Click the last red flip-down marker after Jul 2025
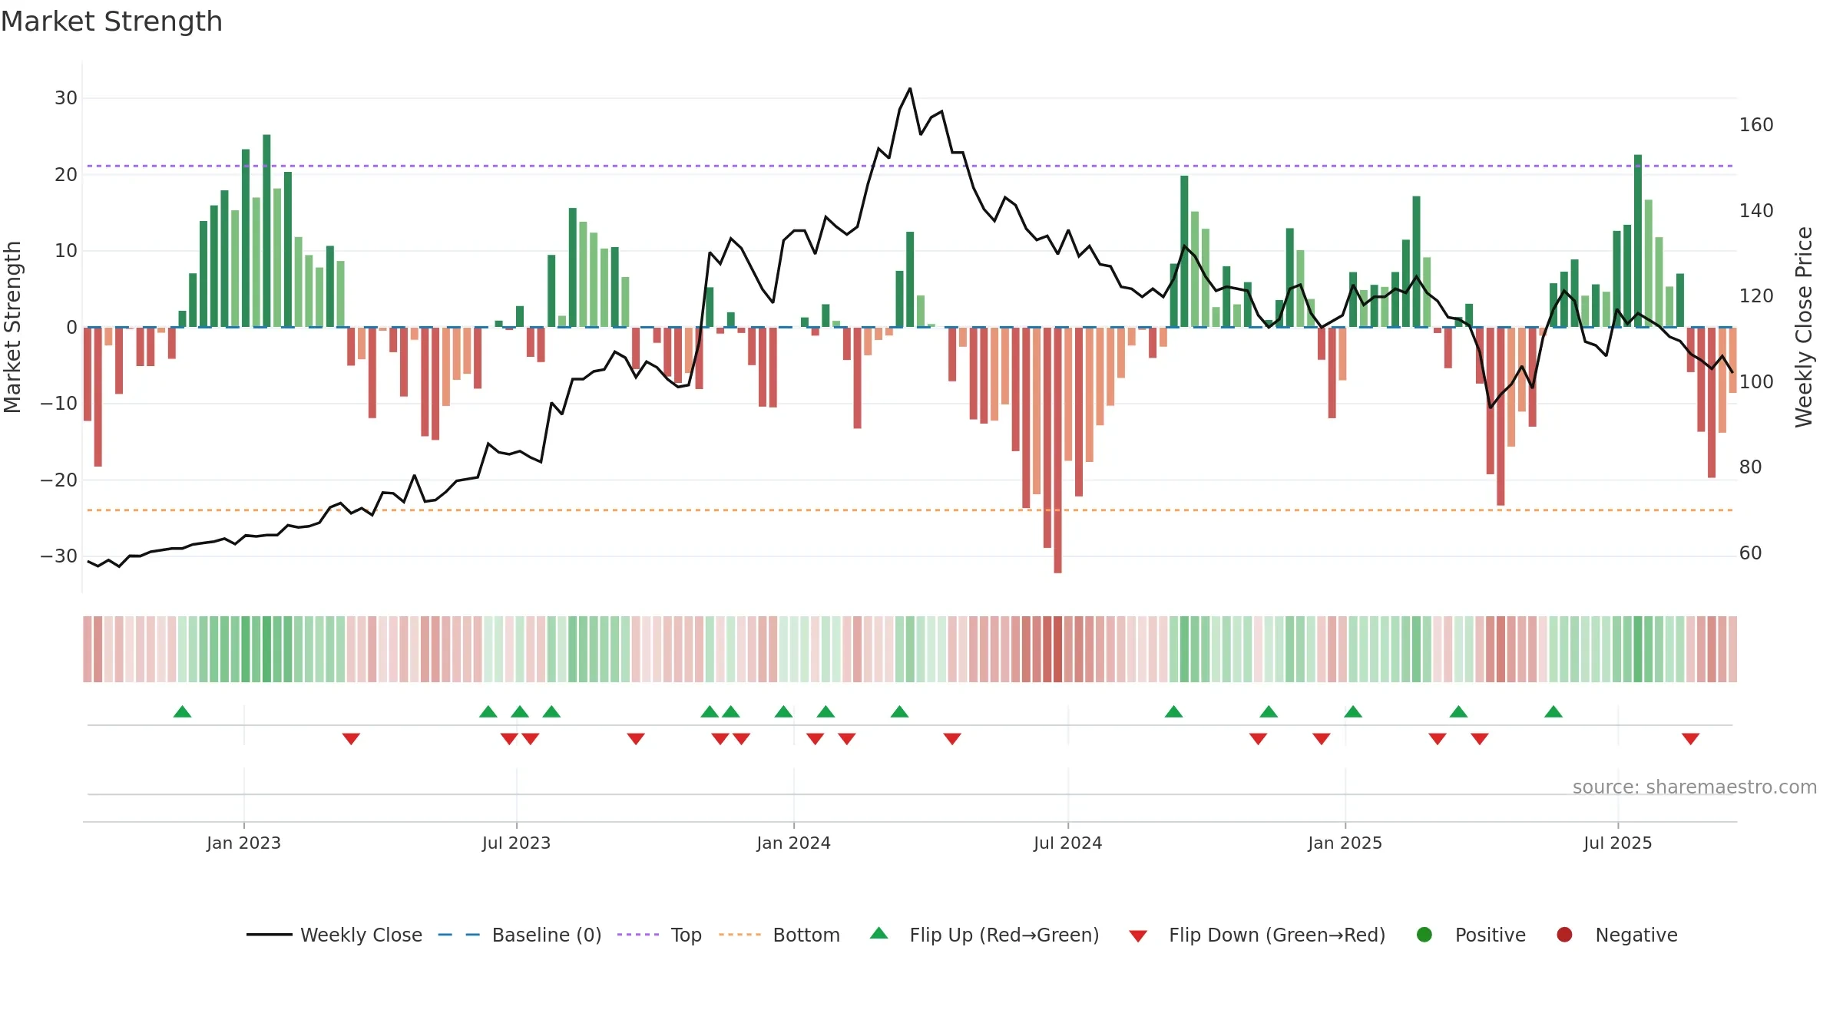This screenshot has width=1843, height=1036. (x=1690, y=739)
